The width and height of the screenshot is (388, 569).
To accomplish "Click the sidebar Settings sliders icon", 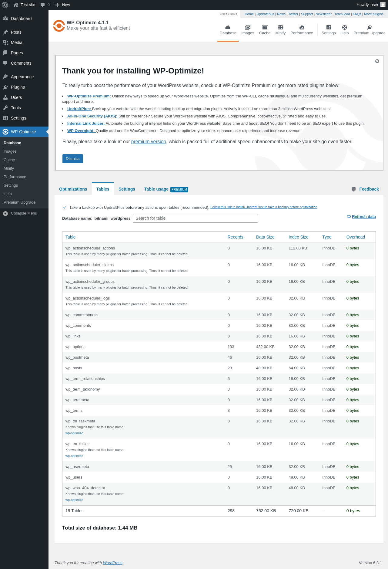I will pos(5,118).
